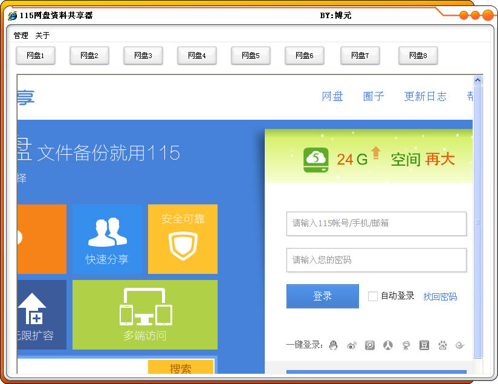This screenshot has width=498, height=384.
Task: Click the 快速分享 tile with people icon
Action: [107, 239]
